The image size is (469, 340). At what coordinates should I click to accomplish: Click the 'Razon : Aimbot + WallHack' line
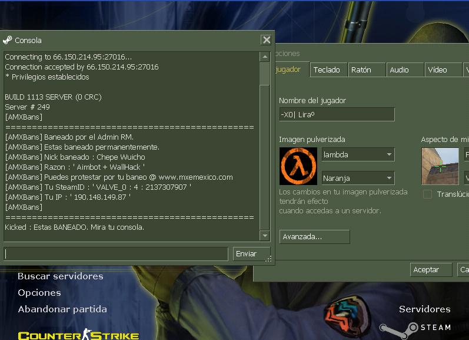coord(75,167)
